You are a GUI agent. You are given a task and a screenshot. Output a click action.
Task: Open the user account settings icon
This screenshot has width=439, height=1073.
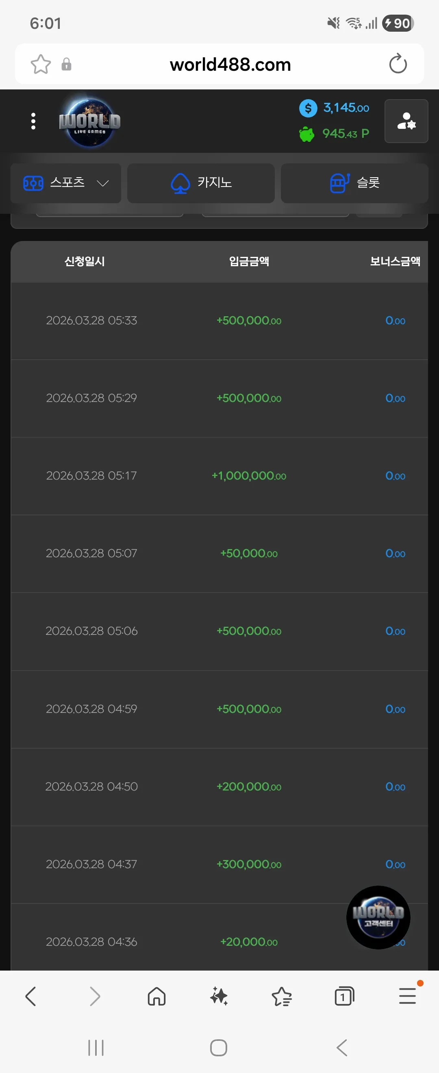(x=406, y=121)
